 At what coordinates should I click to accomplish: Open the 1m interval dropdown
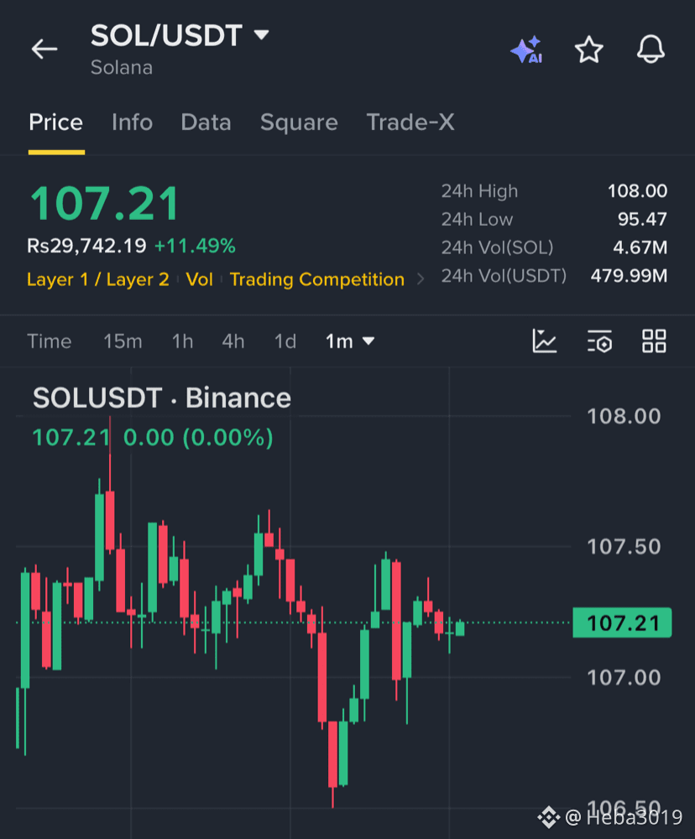click(350, 341)
